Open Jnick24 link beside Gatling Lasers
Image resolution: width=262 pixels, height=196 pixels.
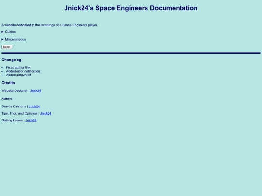(31, 121)
